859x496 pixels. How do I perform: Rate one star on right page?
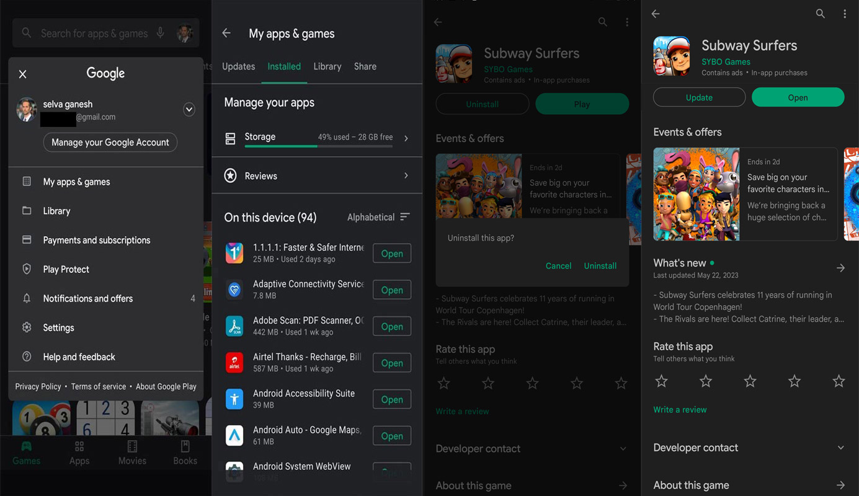[662, 381]
